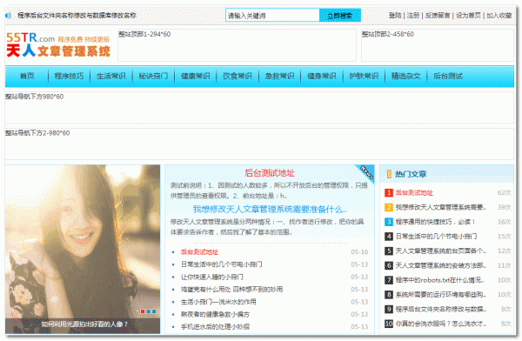Select the third slideshow indicator dot
This screenshot has width=522, height=341.
(x=154, y=311)
